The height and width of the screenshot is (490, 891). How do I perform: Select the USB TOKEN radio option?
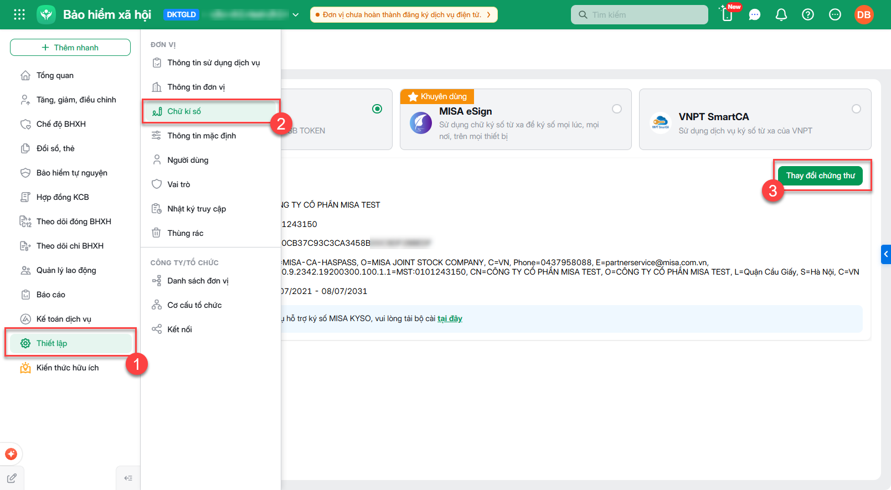coord(377,109)
